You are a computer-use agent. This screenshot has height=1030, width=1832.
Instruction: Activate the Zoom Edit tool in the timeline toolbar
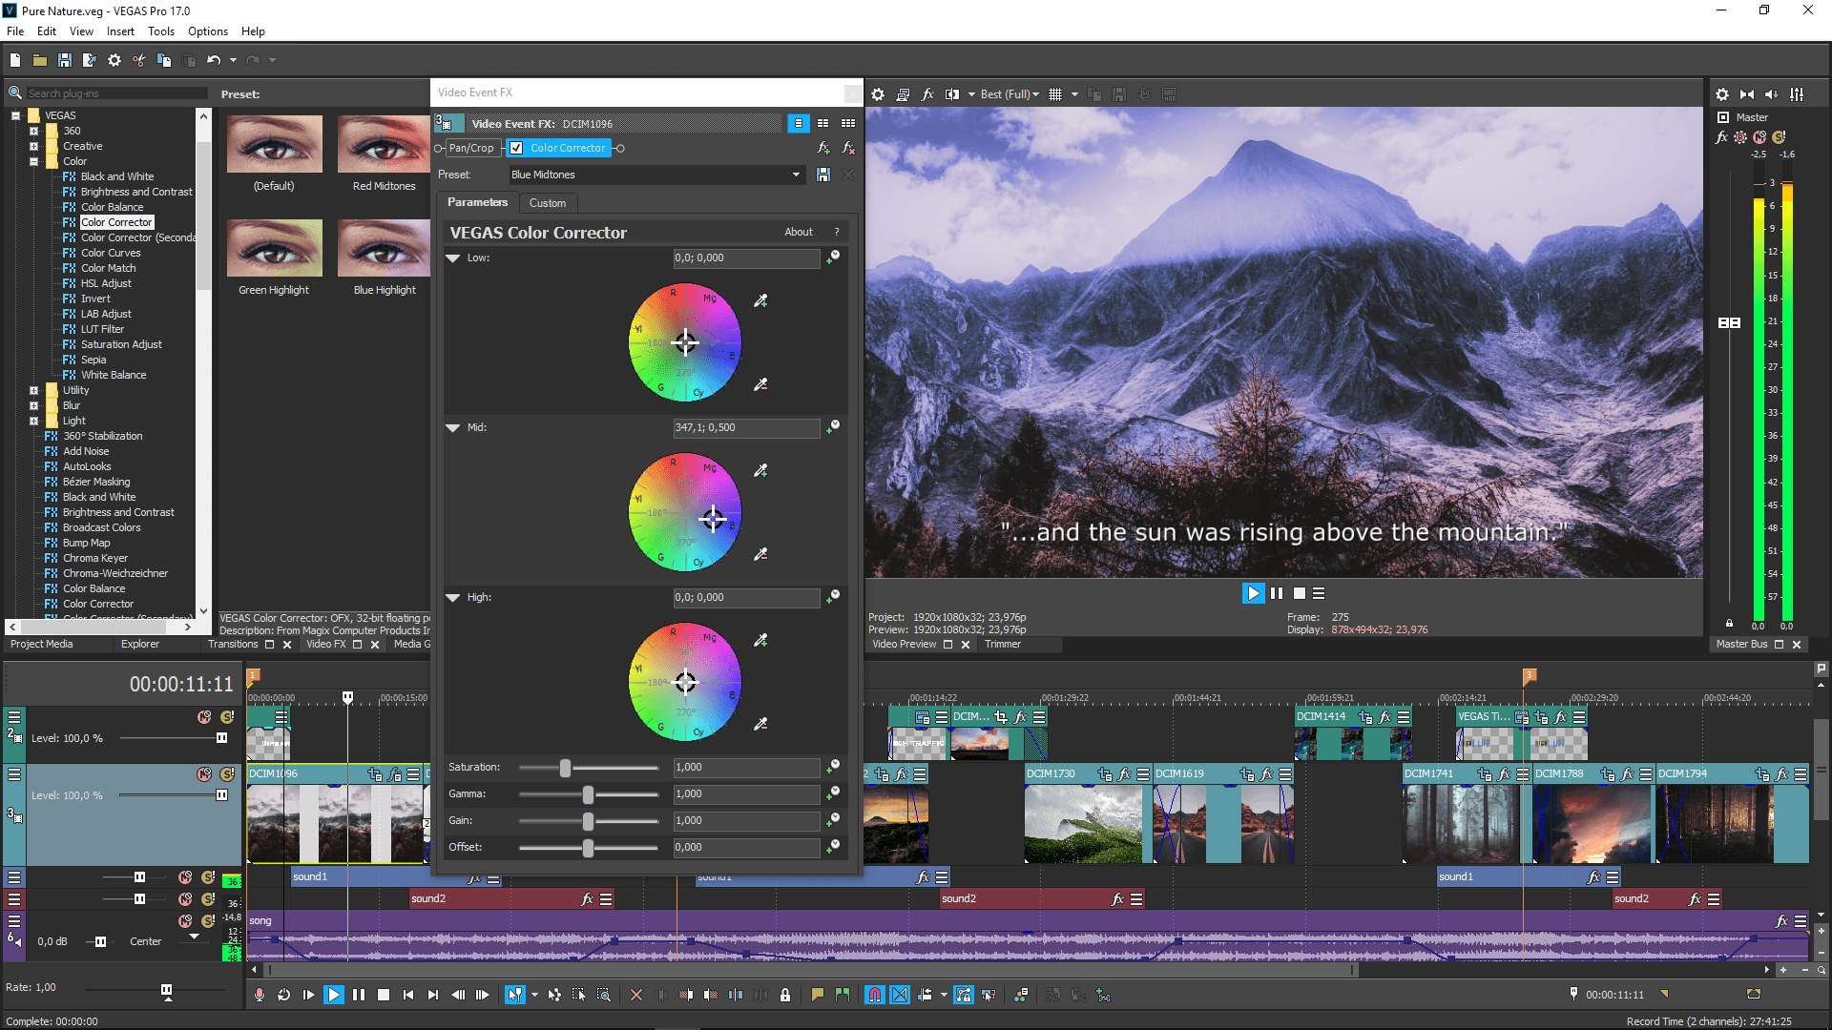click(604, 995)
